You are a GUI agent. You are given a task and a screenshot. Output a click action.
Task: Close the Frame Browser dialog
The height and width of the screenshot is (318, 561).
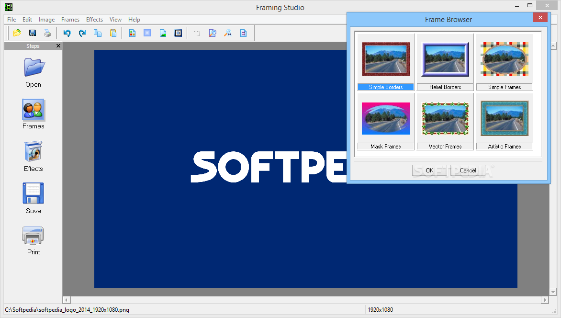pyautogui.click(x=540, y=17)
